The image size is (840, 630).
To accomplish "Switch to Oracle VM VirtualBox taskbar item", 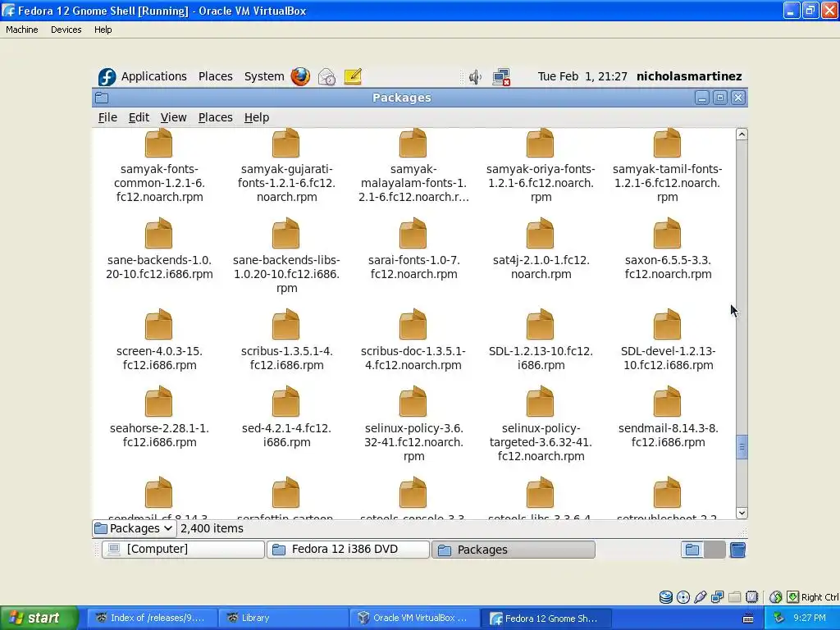I will tap(414, 618).
